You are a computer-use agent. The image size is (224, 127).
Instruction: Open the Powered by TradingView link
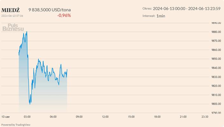16,125
